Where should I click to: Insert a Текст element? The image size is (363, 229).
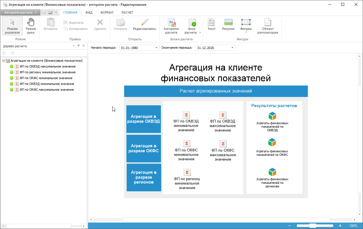coord(211,25)
